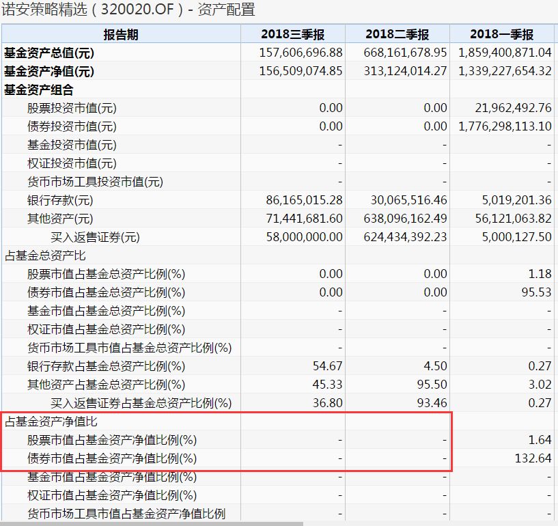
Task: Select the 股票市值占基金资产净值比例(%) row label
Action: pyautogui.click(x=112, y=440)
